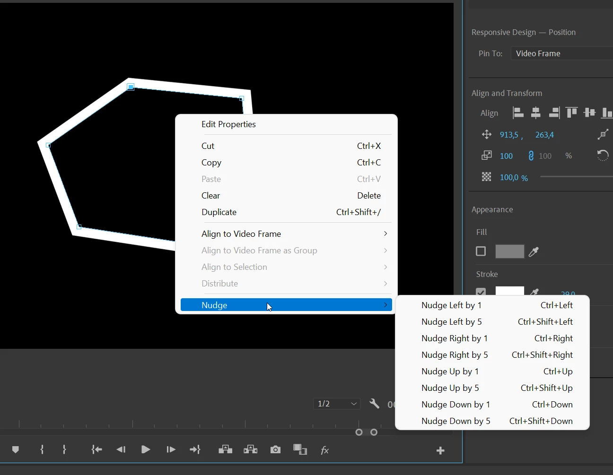Disable the Stroke checkbox
Screen dimensions: 613x475
(481, 292)
